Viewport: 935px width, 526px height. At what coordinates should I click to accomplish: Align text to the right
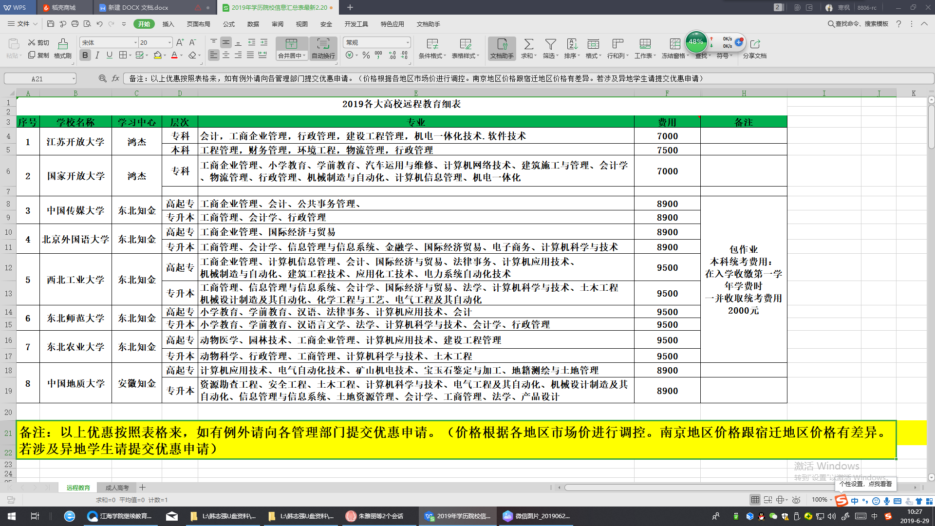coord(238,55)
